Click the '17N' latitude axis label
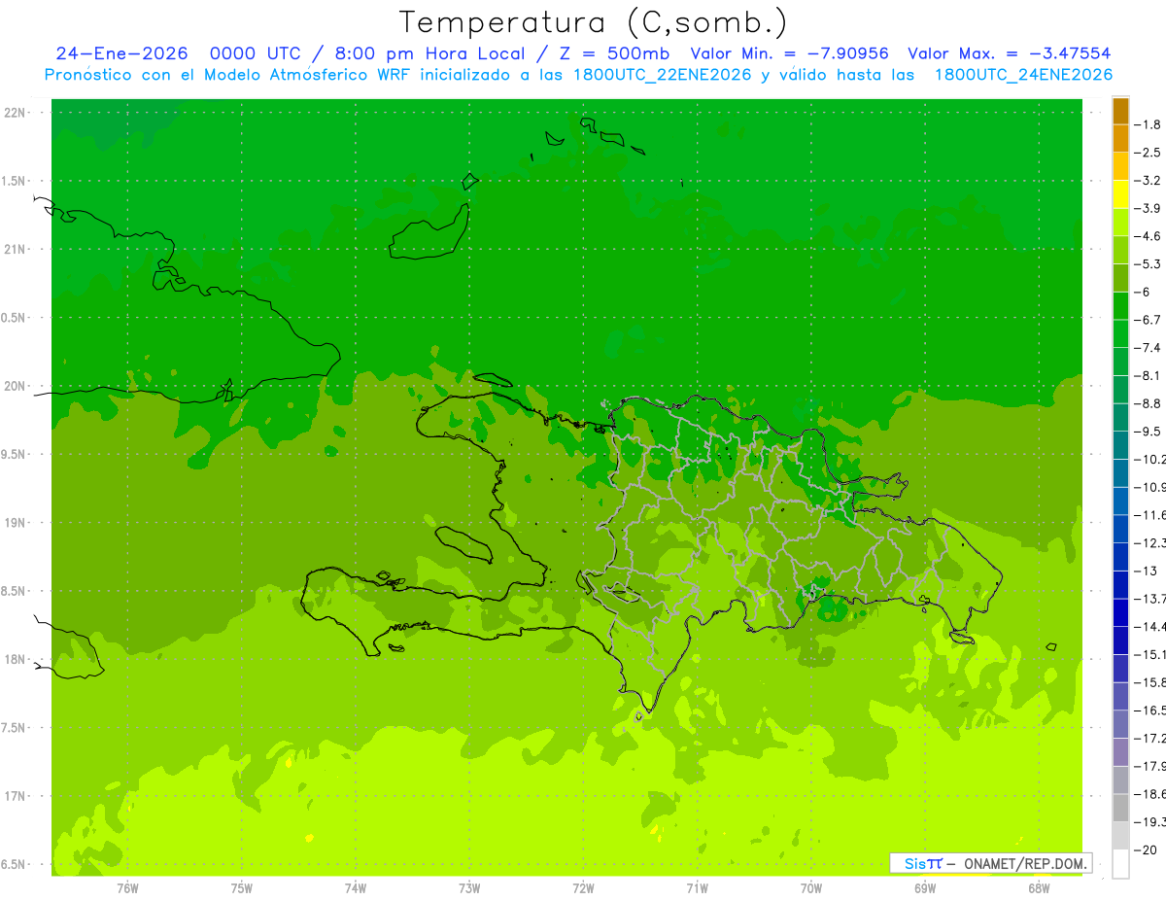 (17, 796)
